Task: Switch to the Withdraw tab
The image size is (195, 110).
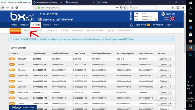Action: (38, 31)
